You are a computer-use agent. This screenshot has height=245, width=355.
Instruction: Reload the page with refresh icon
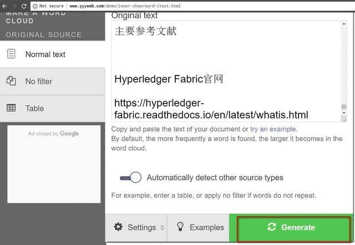(23, 6)
